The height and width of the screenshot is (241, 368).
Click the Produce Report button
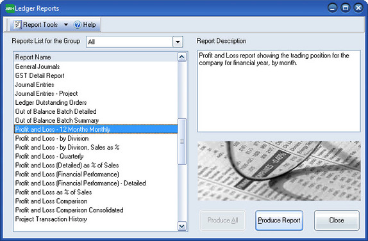279,220
